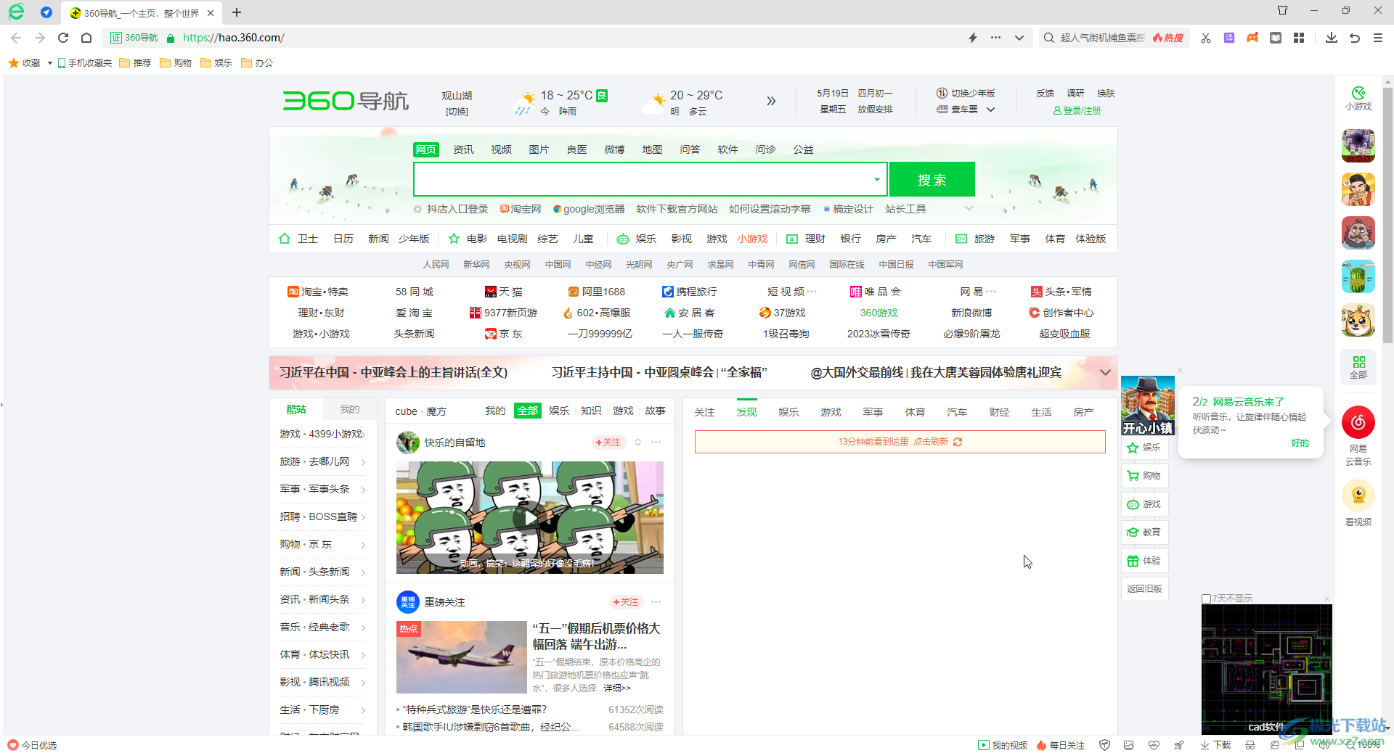Check the 7天不显示 checkbox
Viewport: 1394px width, 753px height.
point(1206,598)
